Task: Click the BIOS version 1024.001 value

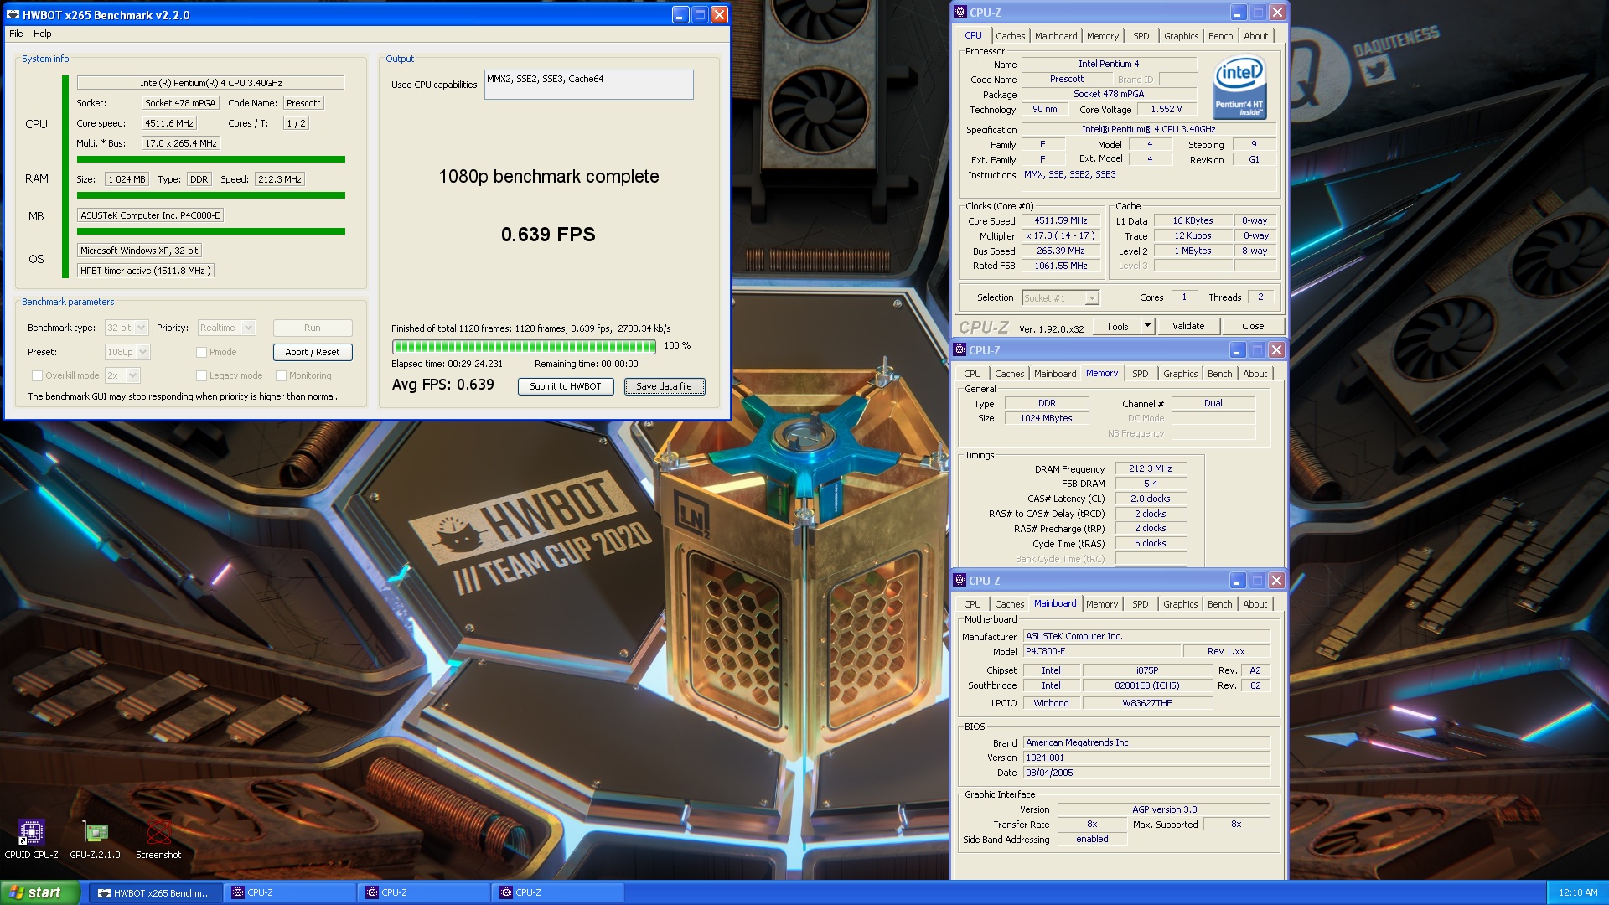Action: [x=1146, y=758]
